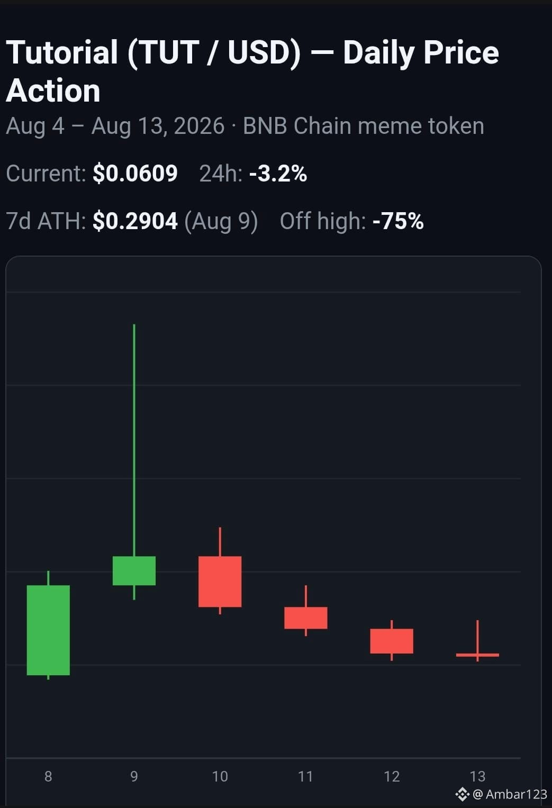The width and height of the screenshot is (552, 808).
Task: Click the current price $0.0609
Action: [x=135, y=174]
